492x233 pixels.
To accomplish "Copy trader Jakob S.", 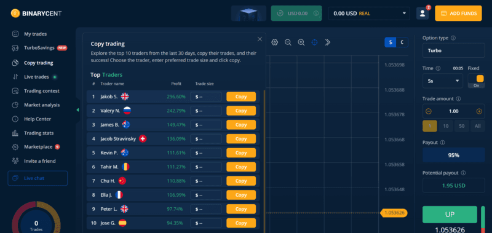I will tap(241, 97).
